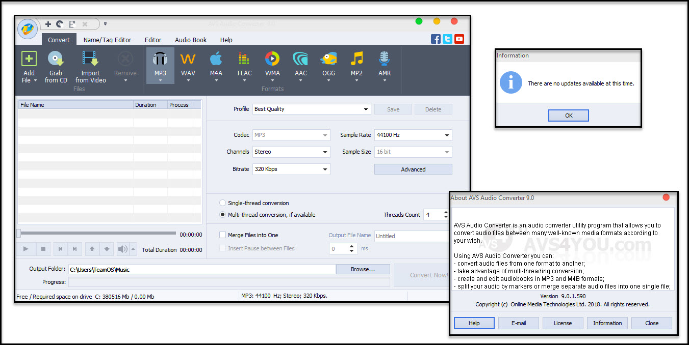This screenshot has height=345, width=689.
Task: Click the Stop playback button
Action: click(43, 249)
